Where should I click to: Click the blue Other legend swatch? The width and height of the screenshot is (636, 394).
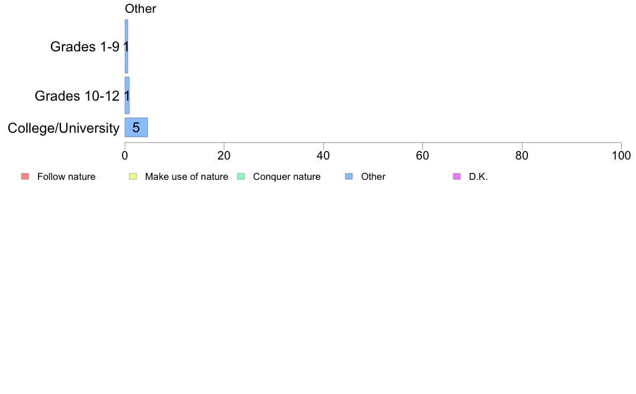click(349, 177)
